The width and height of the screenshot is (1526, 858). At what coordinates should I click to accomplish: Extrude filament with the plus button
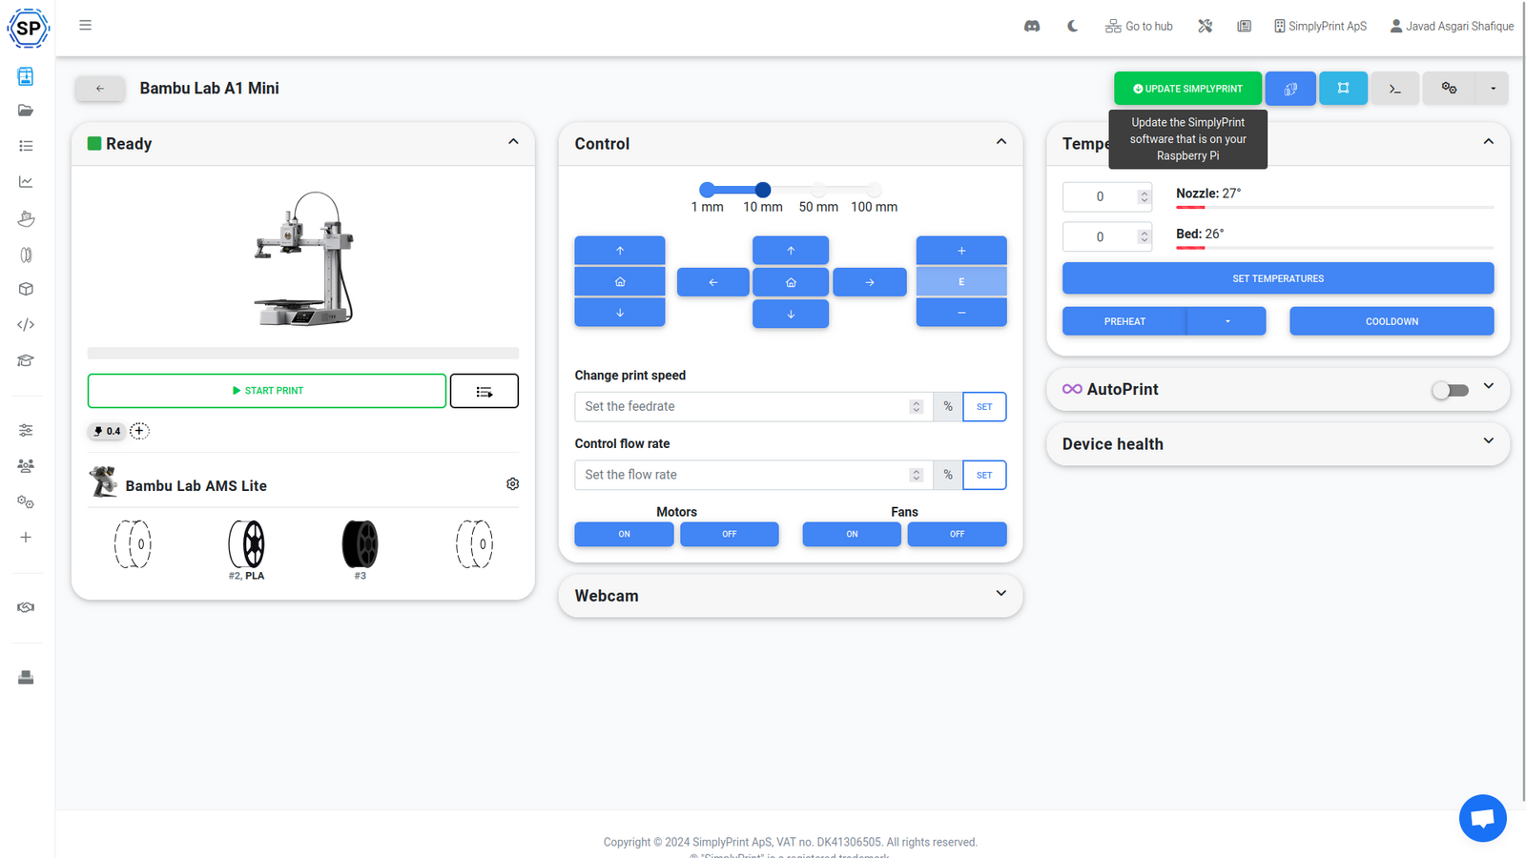click(x=961, y=251)
